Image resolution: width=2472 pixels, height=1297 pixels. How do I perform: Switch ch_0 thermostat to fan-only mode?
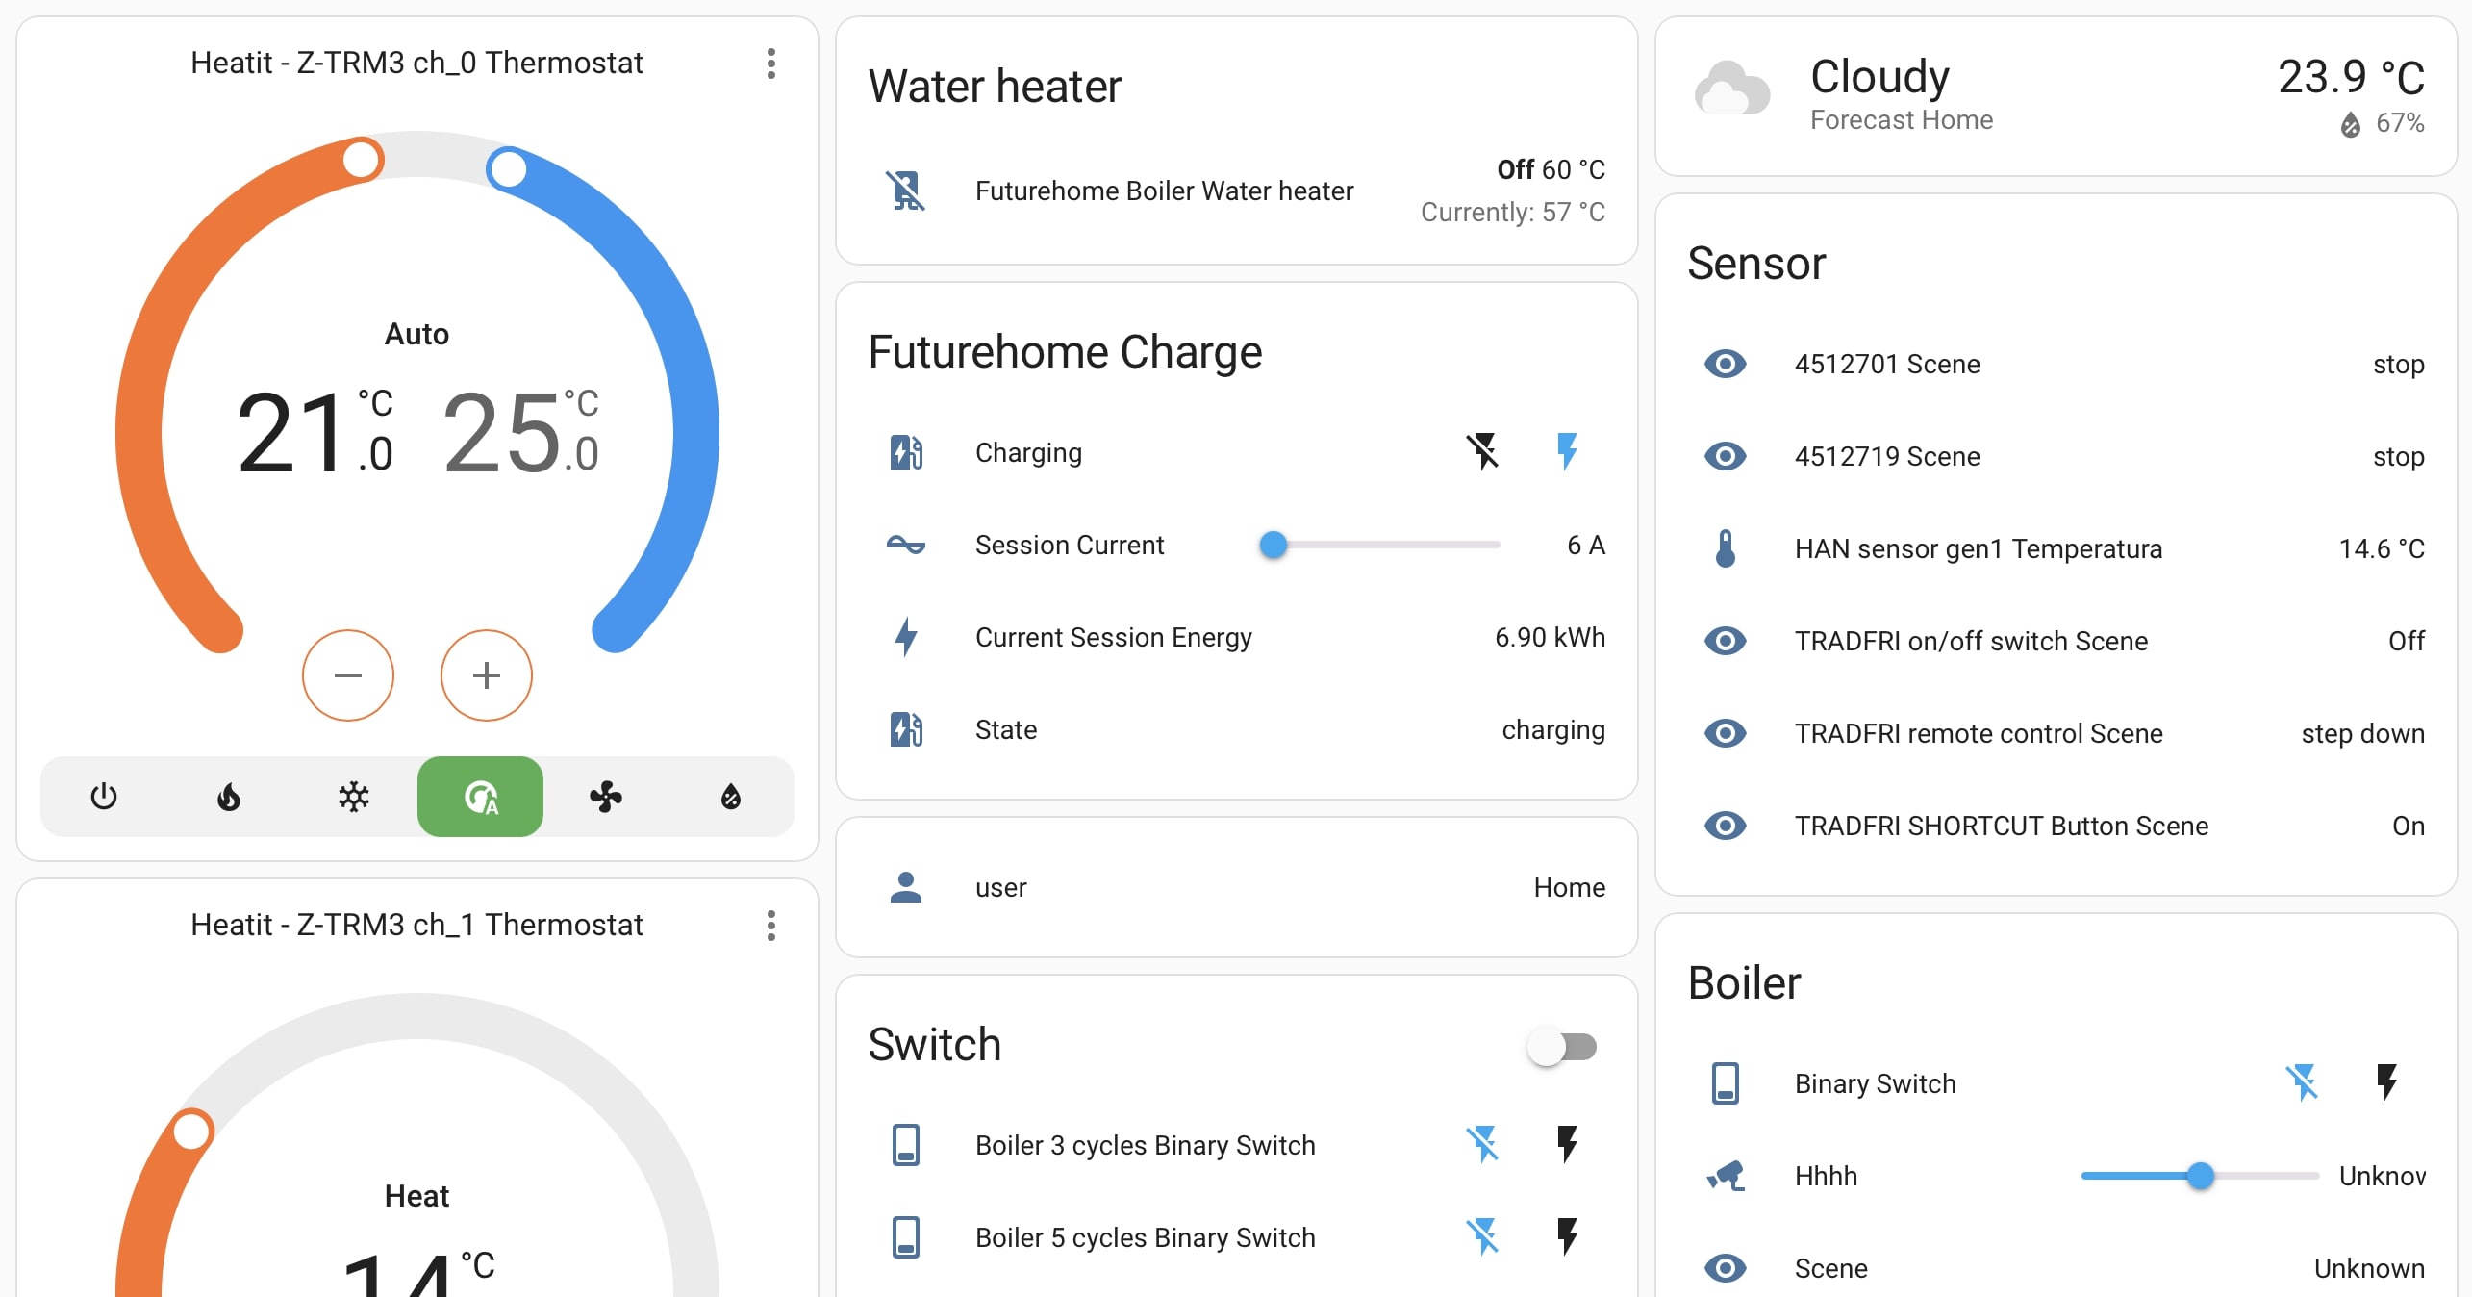coord(606,797)
